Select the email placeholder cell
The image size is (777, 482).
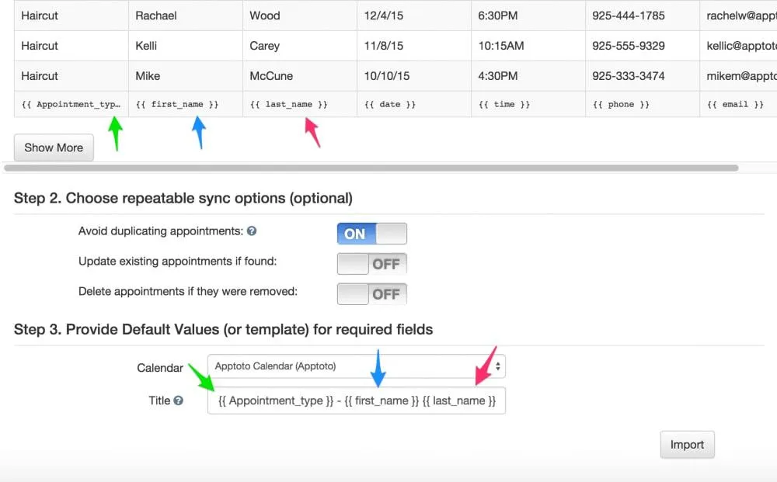pos(737,103)
